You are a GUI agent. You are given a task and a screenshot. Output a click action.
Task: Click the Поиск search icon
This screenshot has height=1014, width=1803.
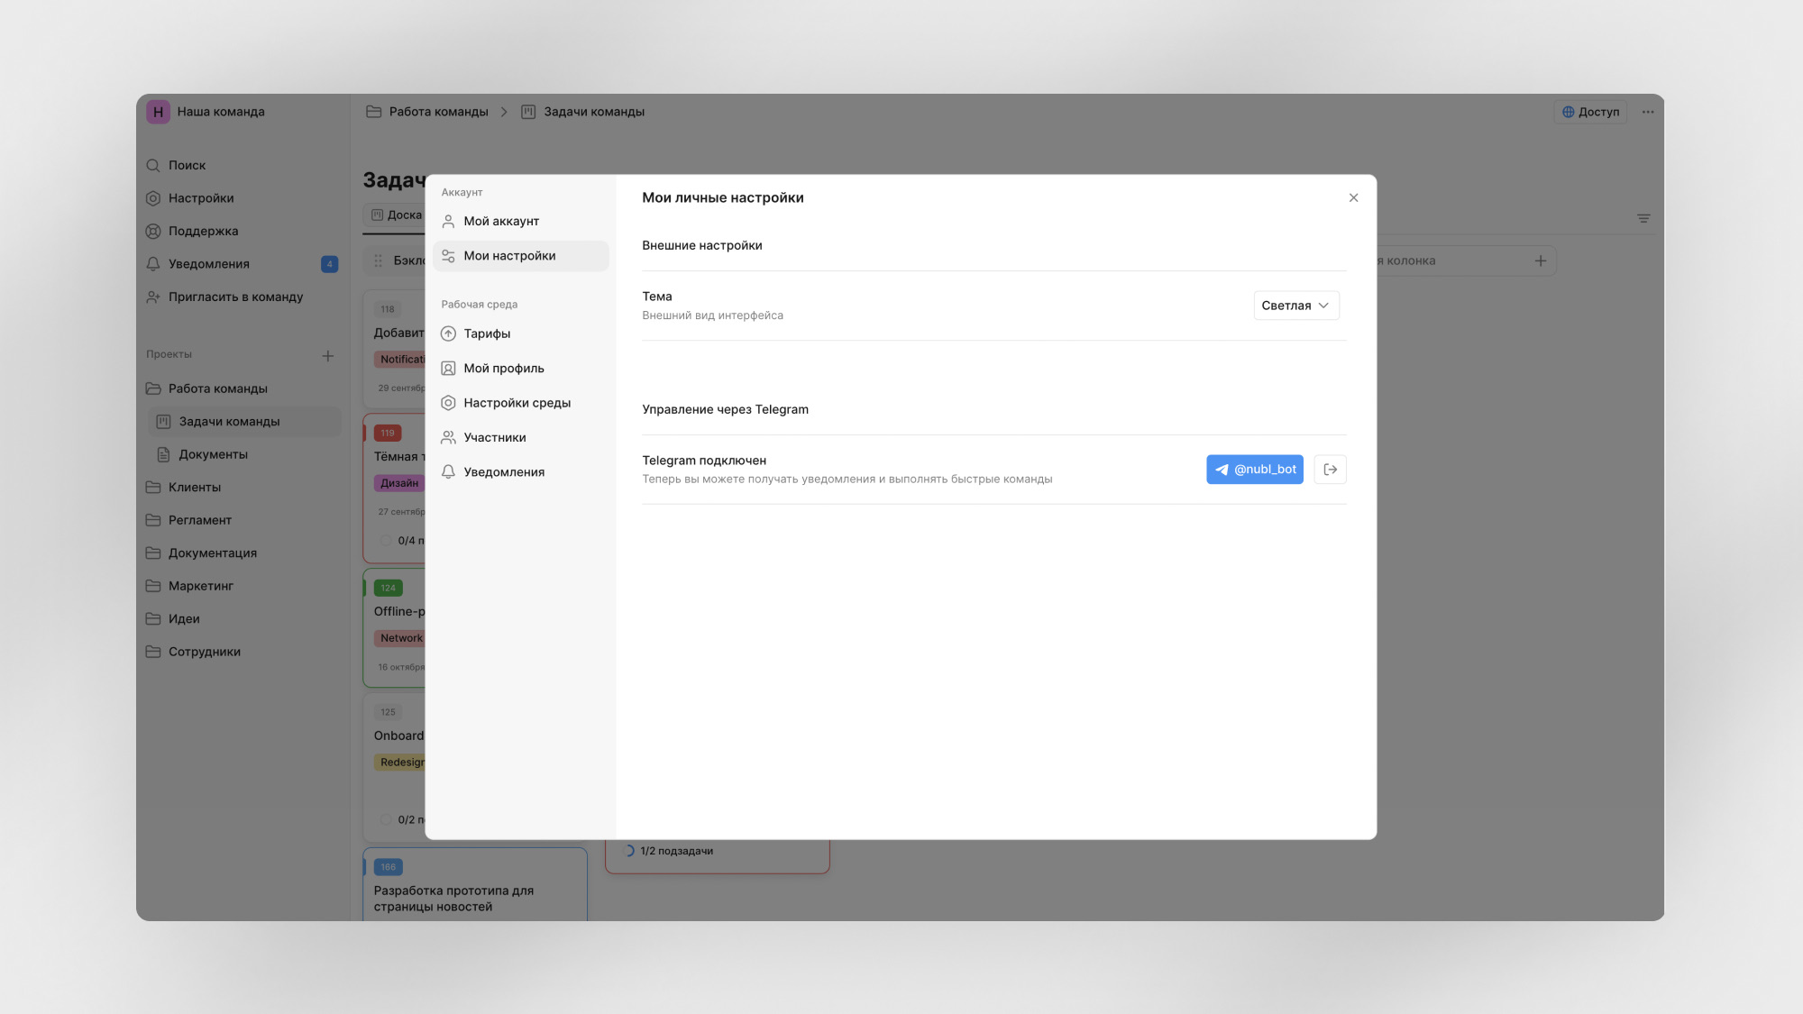pyautogui.click(x=153, y=166)
